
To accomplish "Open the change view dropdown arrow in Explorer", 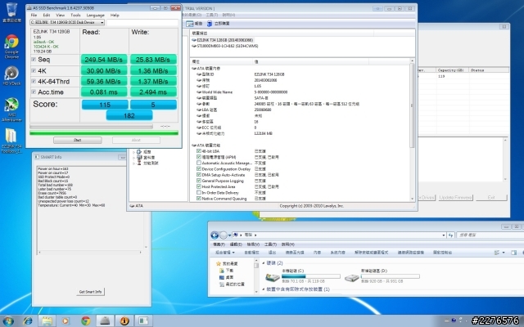I will click(504, 253).
